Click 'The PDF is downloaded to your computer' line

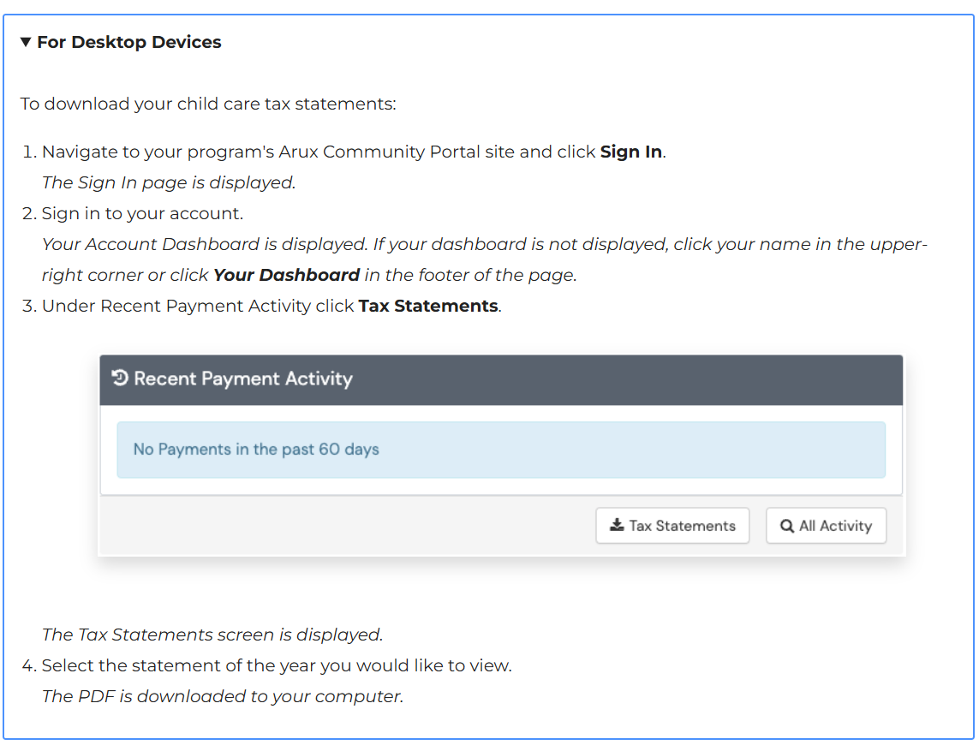click(222, 696)
